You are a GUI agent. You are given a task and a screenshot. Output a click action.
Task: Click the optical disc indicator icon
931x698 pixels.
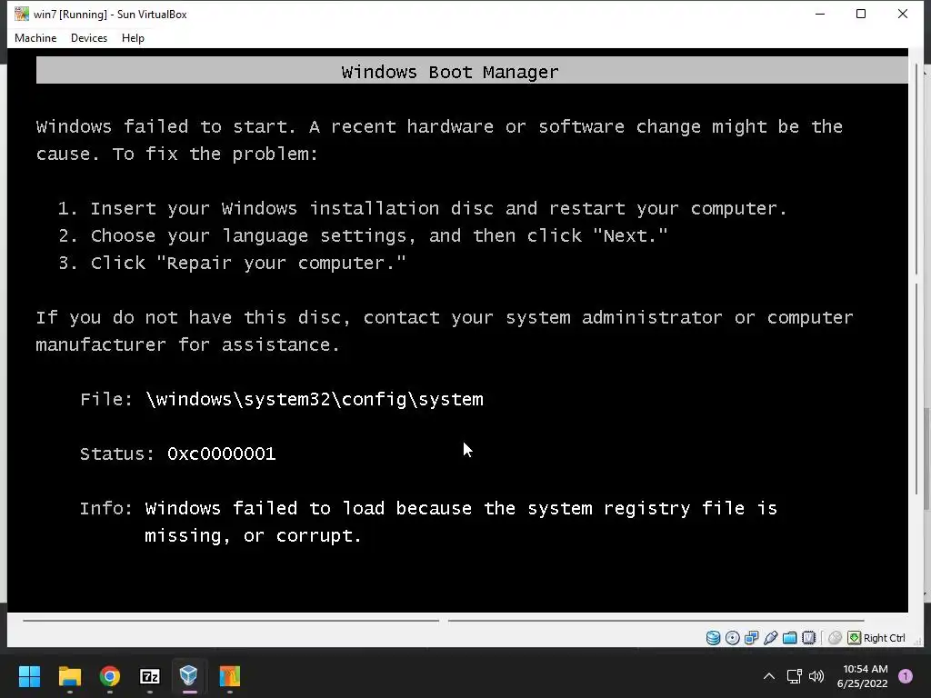point(733,637)
